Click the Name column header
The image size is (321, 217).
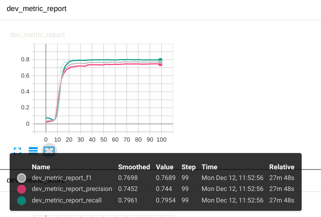41,167
